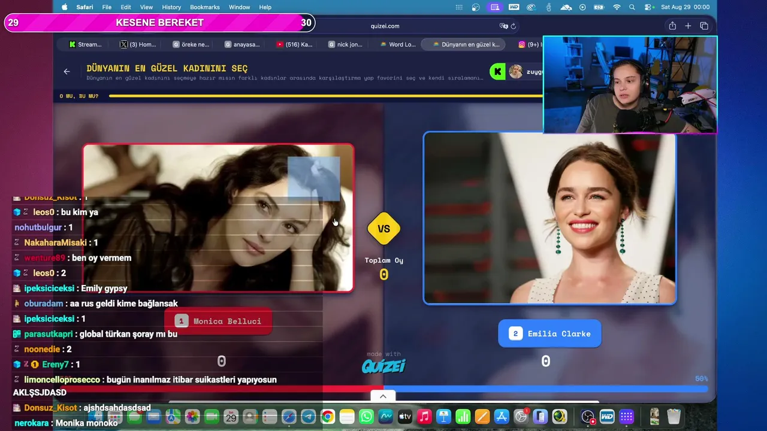
Task: Click the quizei.com address bar
Action: [385, 26]
